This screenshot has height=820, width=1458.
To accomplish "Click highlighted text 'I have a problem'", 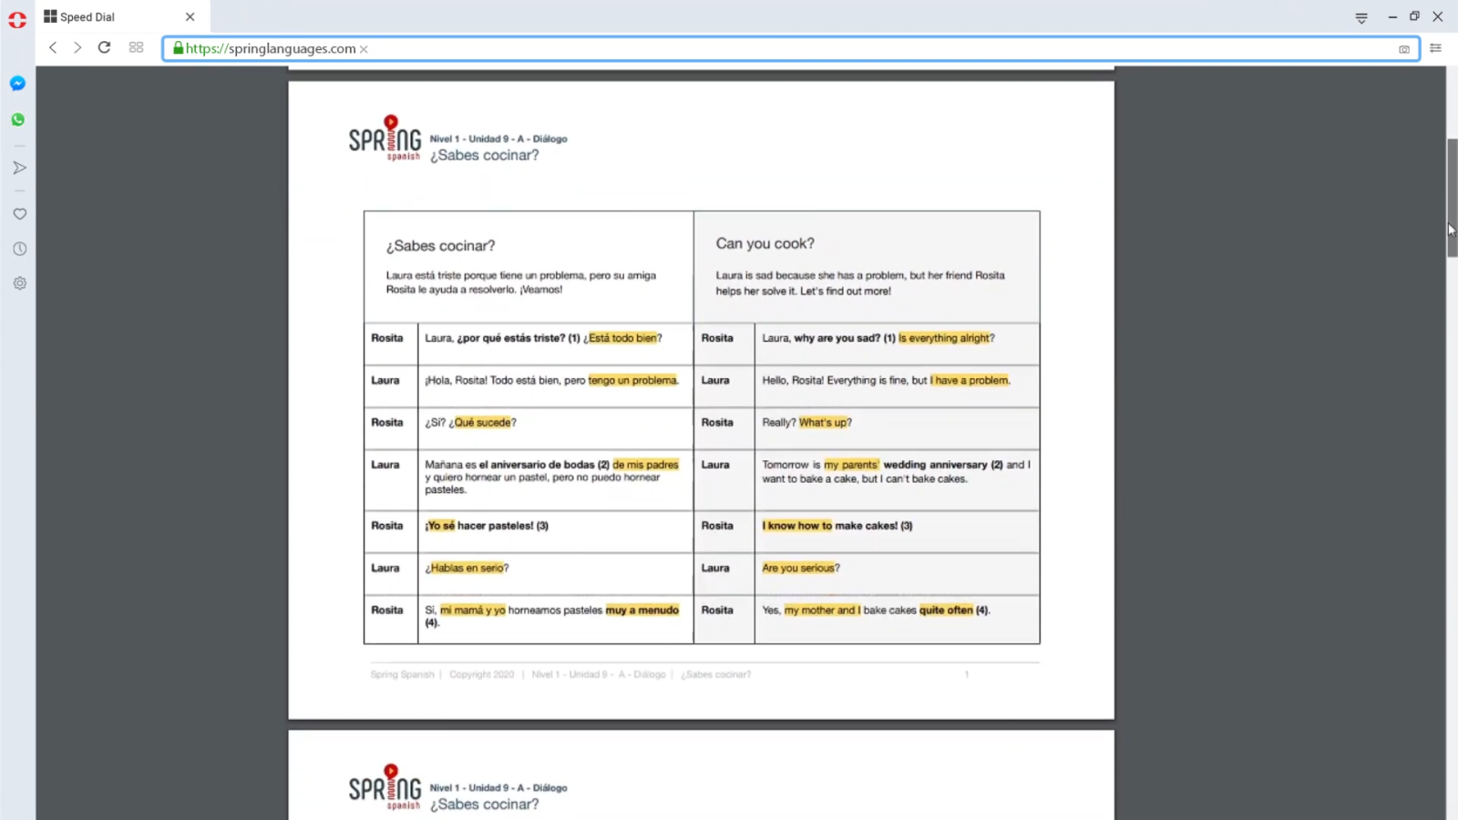I will click(970, 380).
